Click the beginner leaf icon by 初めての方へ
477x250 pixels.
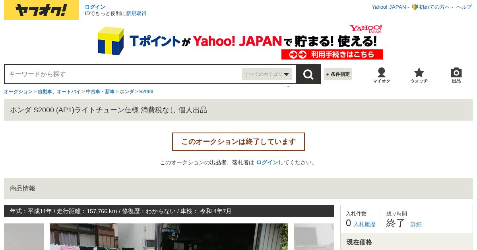click(415, 7)
